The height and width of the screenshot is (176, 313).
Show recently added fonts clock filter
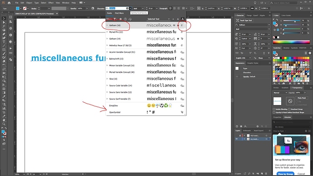pyautogui.click(x=125, y=19)
